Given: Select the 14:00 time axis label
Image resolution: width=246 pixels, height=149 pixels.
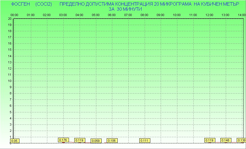Looking at the screenshot, I should (x=242, y=15).
